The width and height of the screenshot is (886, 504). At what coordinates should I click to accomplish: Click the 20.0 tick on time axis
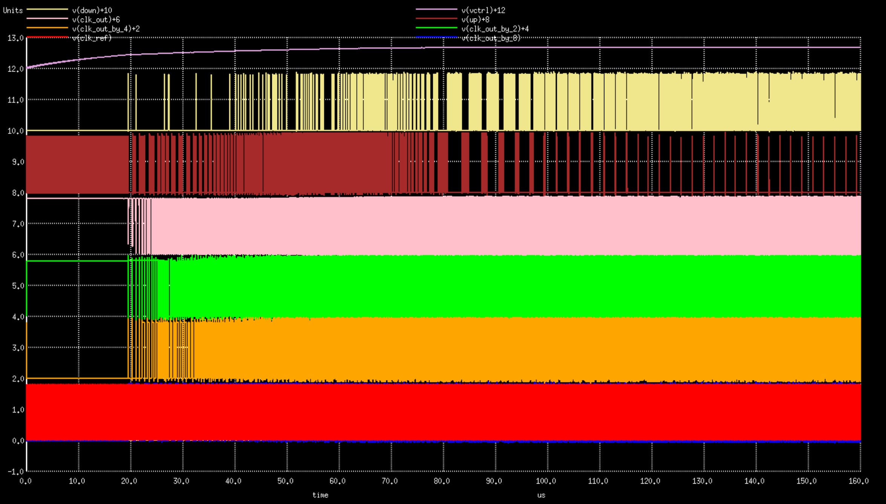[129, 481]
